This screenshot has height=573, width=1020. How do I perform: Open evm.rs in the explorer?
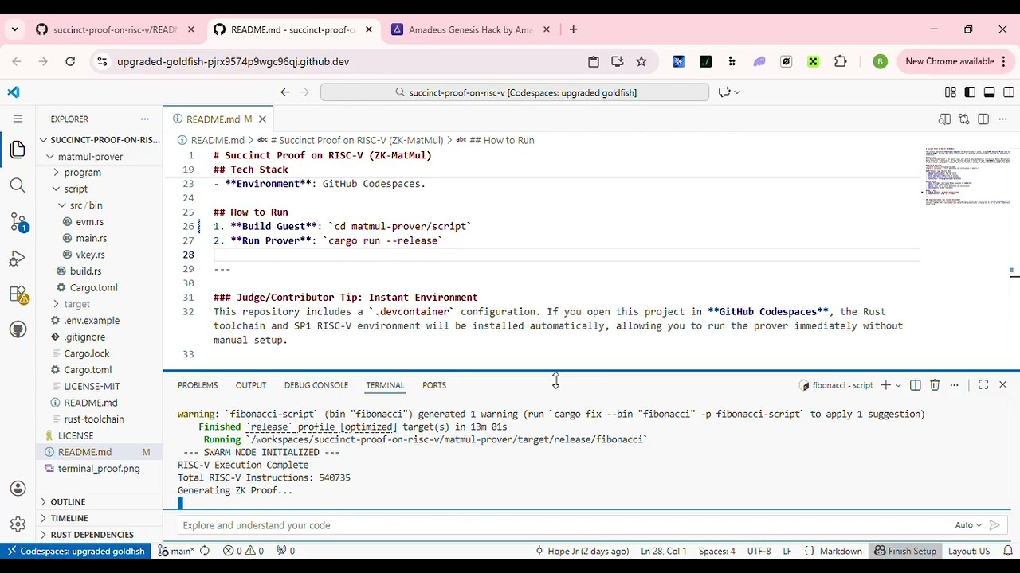point(90,222)
